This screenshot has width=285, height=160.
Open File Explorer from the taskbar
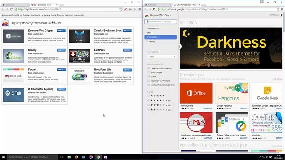(69, 157)
